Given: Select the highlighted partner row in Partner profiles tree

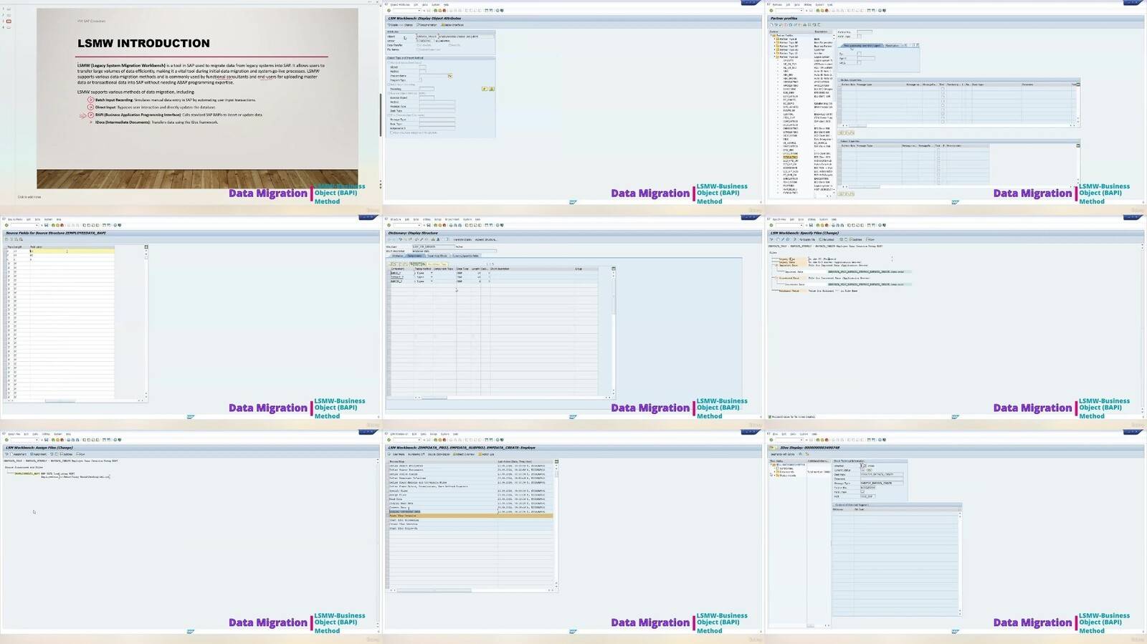Looking at the screenshot, I should click(x=790, y=156).
